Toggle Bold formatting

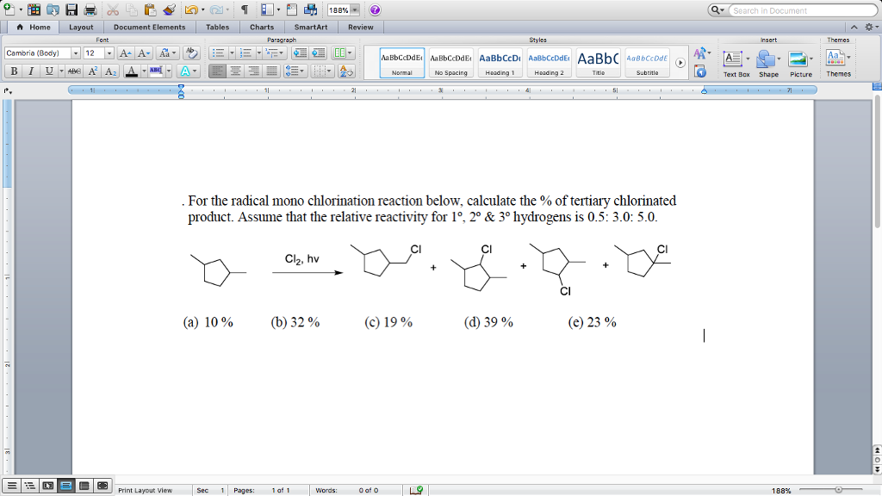coord(16,71)
